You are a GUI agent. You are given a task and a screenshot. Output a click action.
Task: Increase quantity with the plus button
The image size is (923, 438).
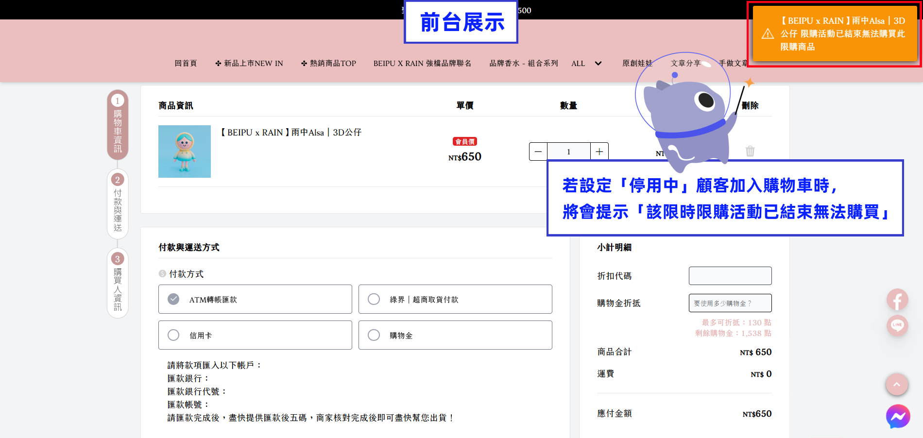click(599, 152)
